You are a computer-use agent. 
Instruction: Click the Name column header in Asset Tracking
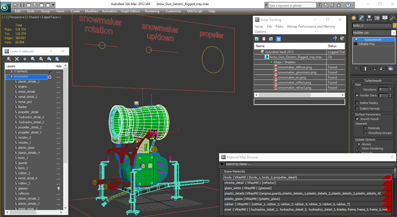coord(290,46)
